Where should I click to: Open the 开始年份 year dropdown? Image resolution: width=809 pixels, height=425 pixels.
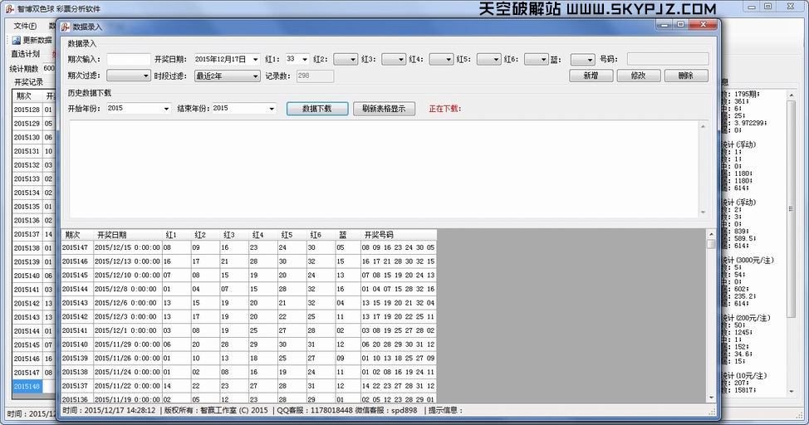coord(166,109)
